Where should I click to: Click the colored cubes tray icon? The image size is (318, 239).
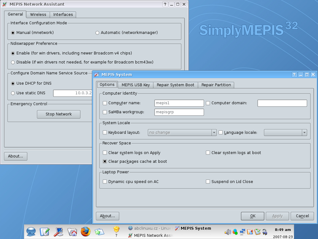(x=235, y=232)
